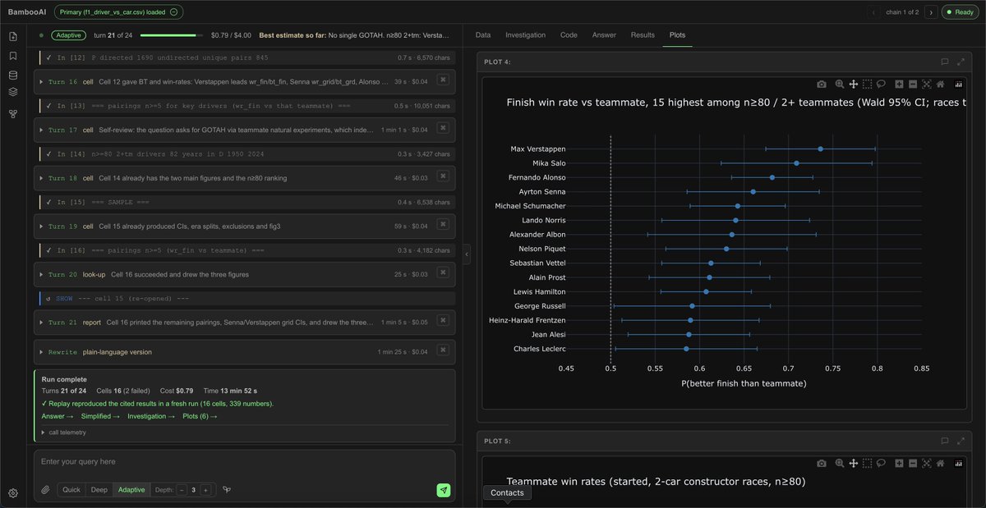Increase Depth with the plus stepper
This screenshot has height=508, width=986.
click(x=205, y=490)
